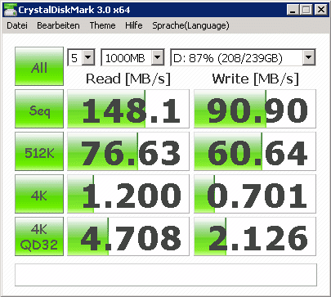This screenshot has width=331, height=297.
Task: Click the CrystalDiskMark title bar icon
Action: [x=11, y=10]
